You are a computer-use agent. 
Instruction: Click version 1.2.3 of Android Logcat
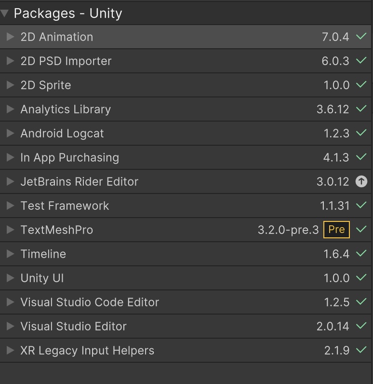pyautogui.click(x=336, y=134)
